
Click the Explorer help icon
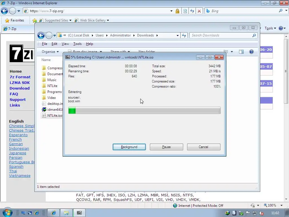point(251,52)
